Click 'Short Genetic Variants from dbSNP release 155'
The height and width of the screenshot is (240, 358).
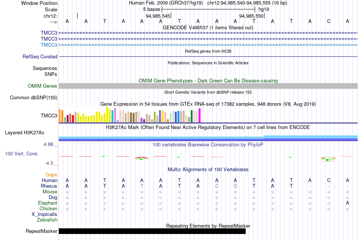(208, 92)
